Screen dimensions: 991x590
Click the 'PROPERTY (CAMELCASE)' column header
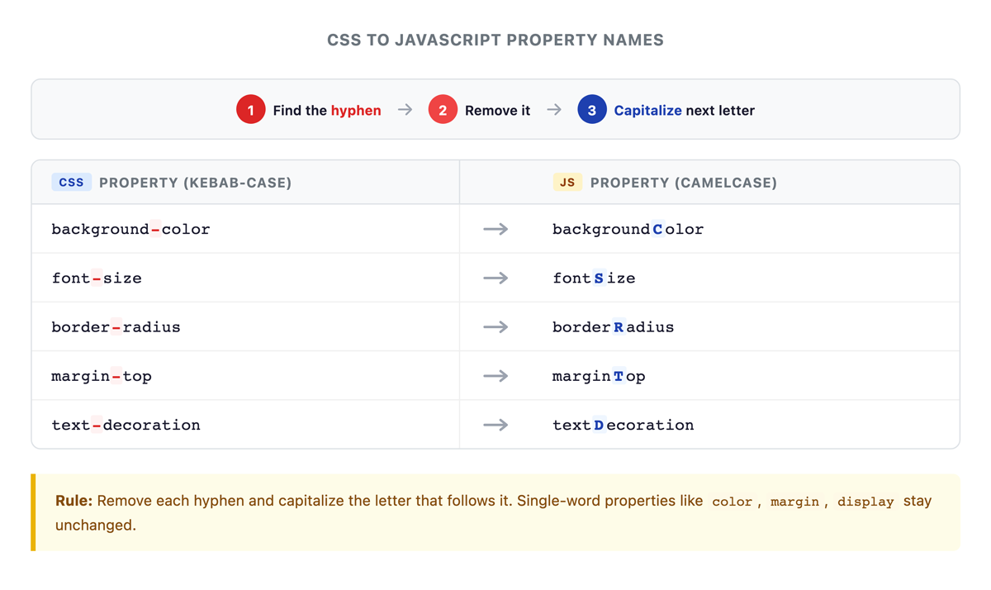(684, 183)
